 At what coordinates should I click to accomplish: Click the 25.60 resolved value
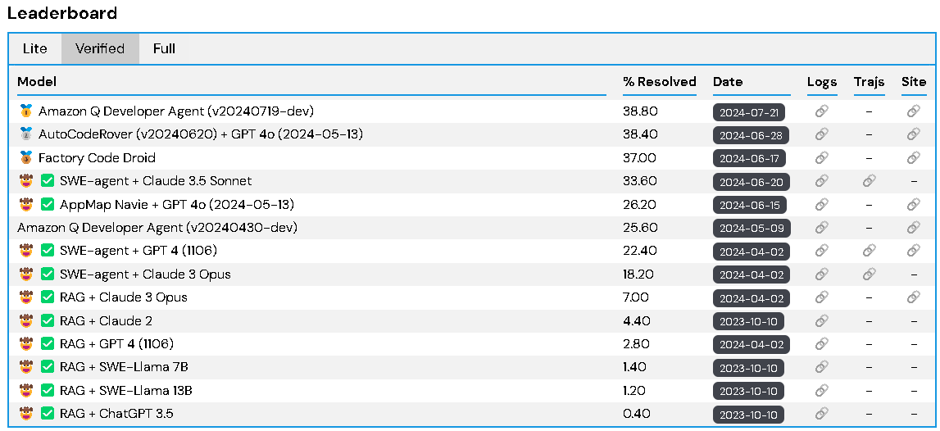pos(640,227)
